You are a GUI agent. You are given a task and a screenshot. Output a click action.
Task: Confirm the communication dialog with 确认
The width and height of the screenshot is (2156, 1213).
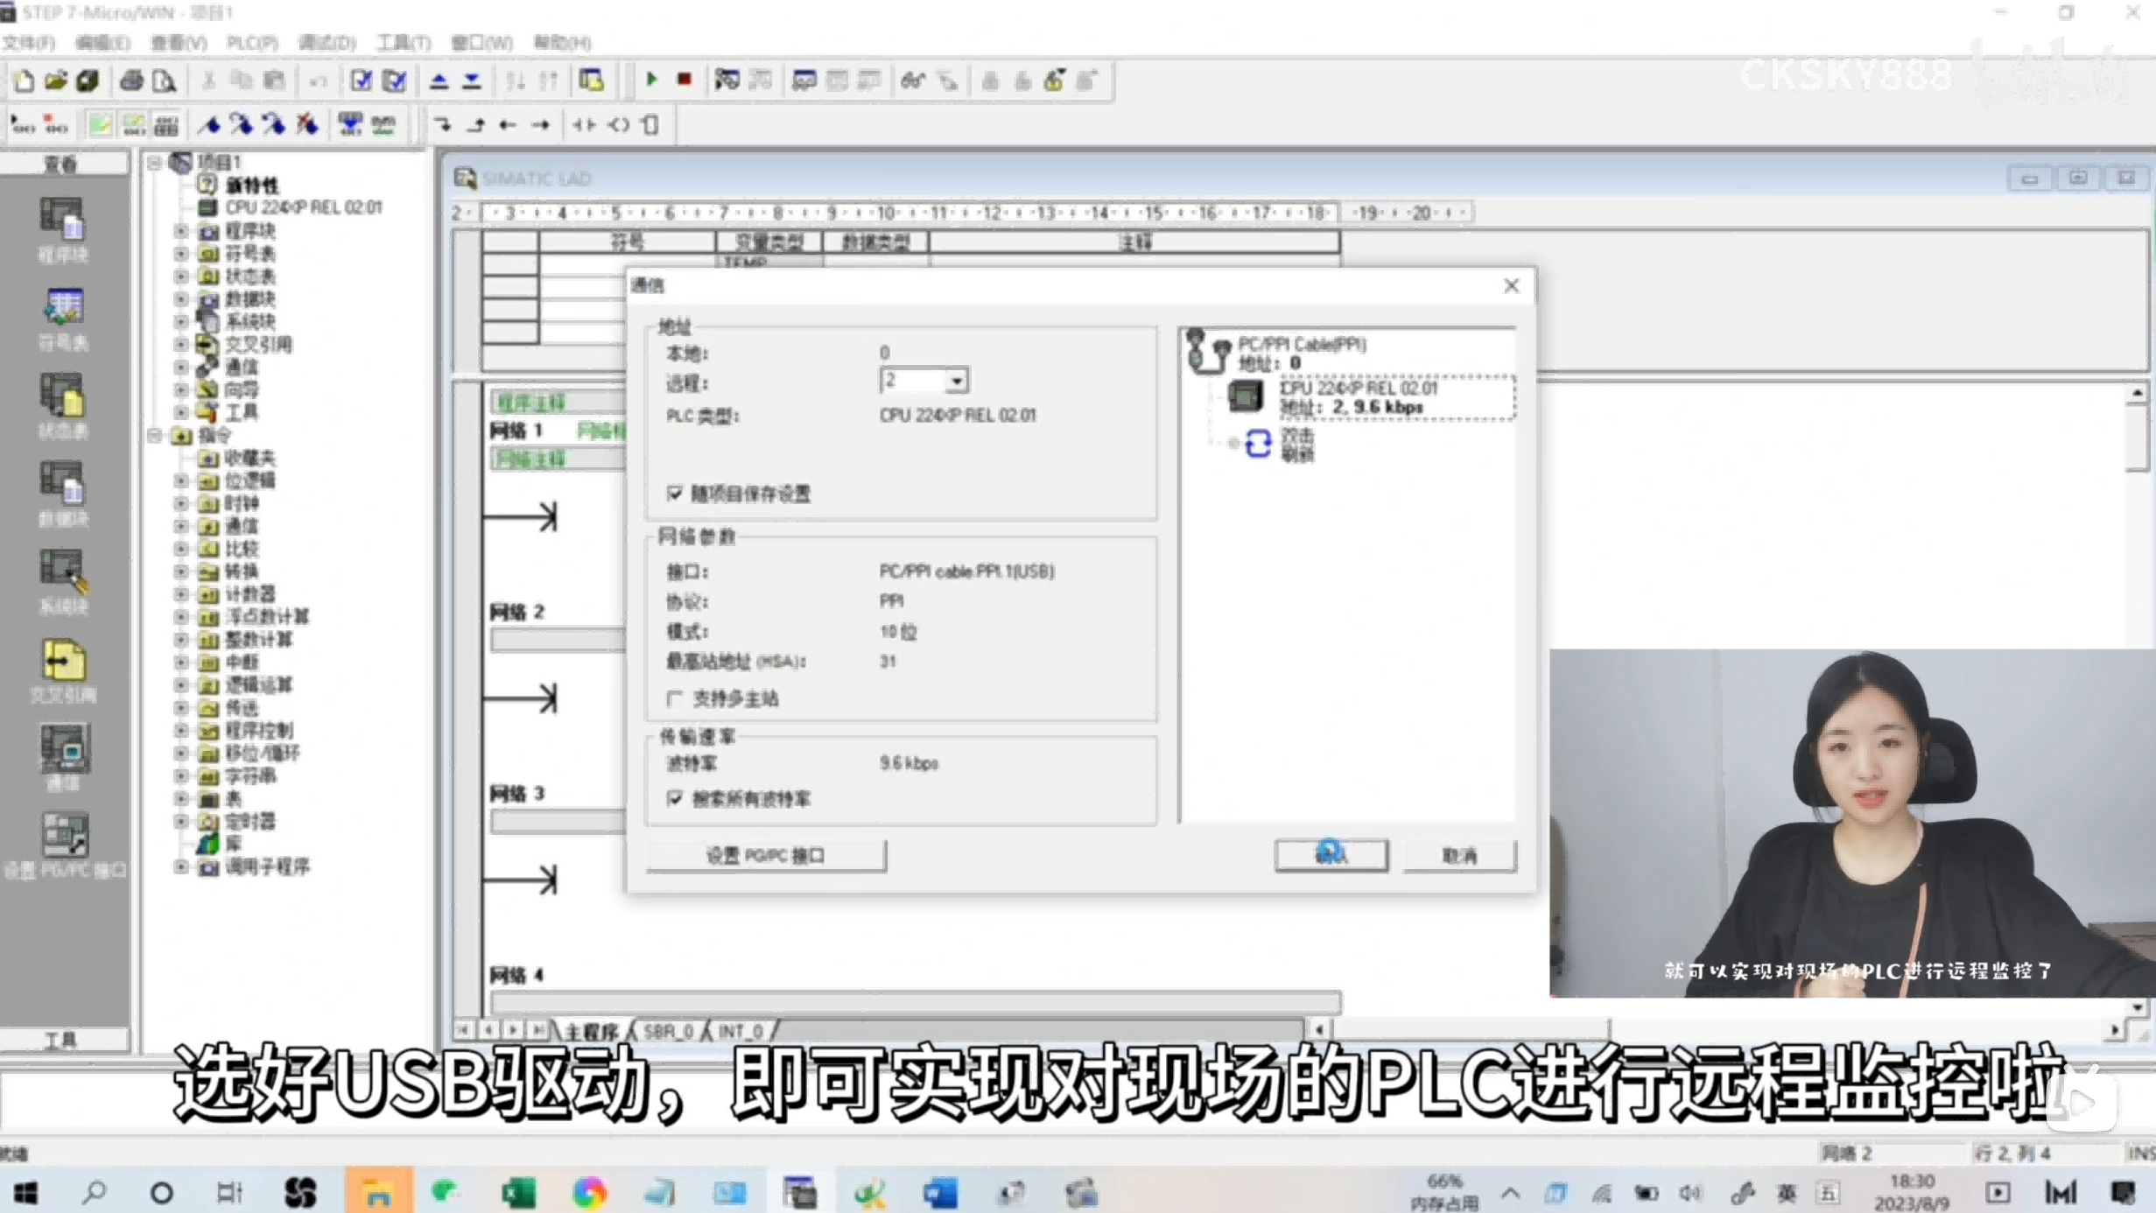tap(1331, 855)
